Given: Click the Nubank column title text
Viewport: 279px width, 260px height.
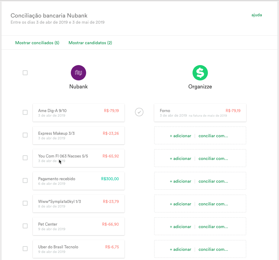Looking at the screenshot, I should click(x=78, y=87).
